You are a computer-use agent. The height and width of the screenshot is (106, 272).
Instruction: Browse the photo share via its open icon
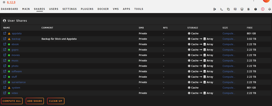pos(5,66)
